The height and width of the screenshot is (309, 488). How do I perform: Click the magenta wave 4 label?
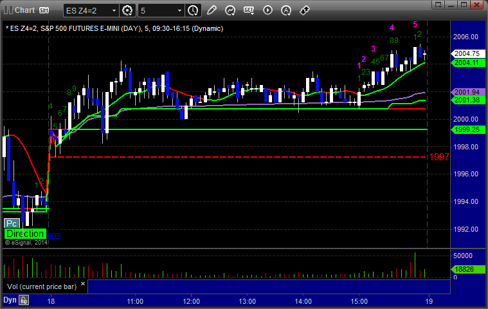pos(392,28)
